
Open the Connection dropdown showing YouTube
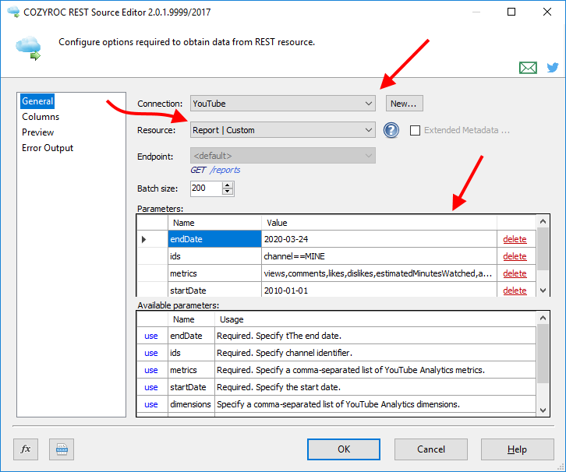pos(283,104)
